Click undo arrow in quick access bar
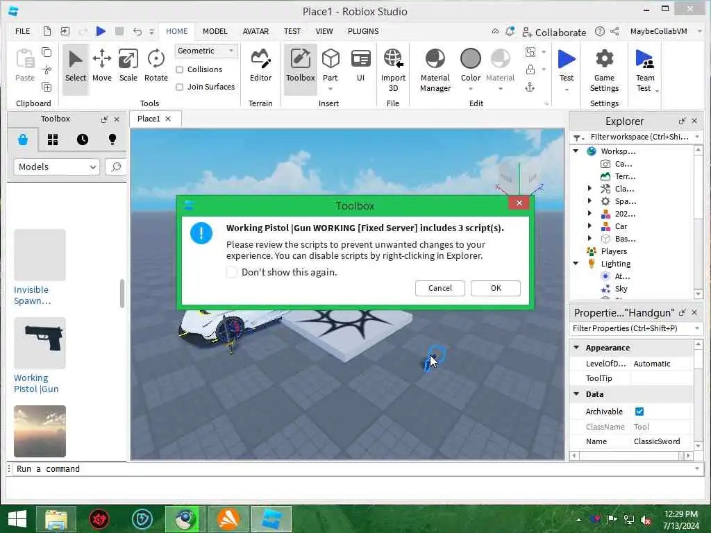Image resolution: width=711 pixels, height=533 pixels. 137,31
